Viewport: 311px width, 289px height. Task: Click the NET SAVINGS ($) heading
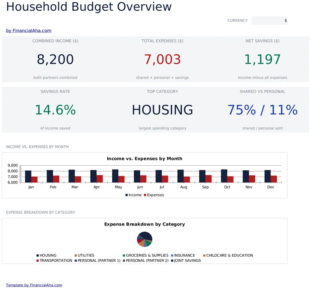262,41
